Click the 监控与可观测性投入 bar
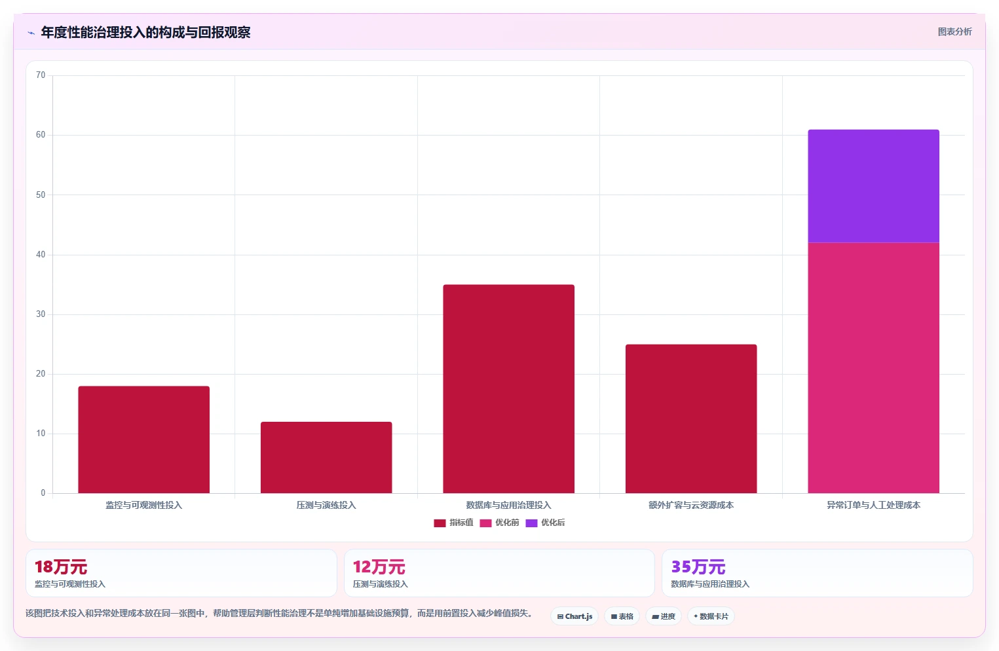Screen dimensions: 999x651 144,439
